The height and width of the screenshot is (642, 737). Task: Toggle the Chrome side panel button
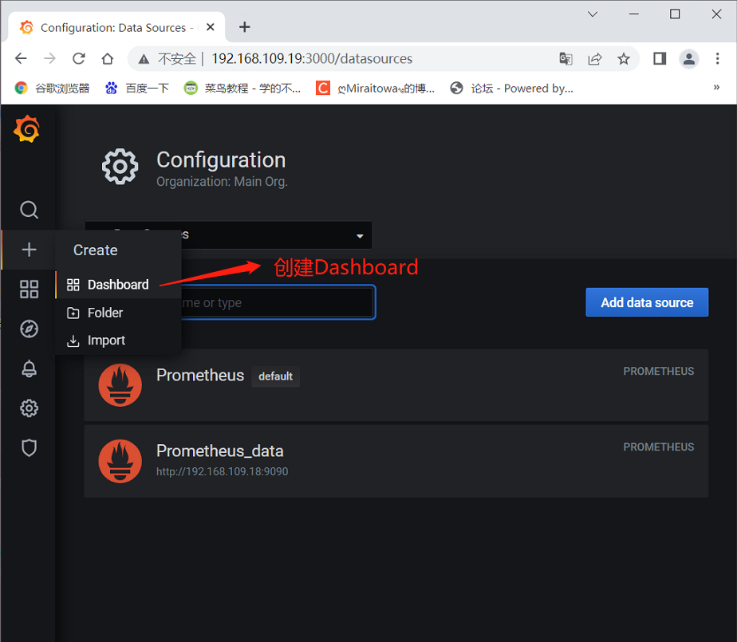point(660,58)
